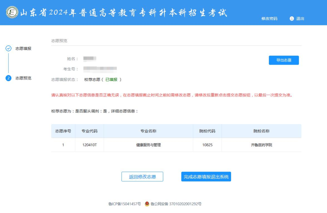The width and height of the screenshot is (327, 213).
Task: Open 修改密码 in the header
Action: click(269, 19)
